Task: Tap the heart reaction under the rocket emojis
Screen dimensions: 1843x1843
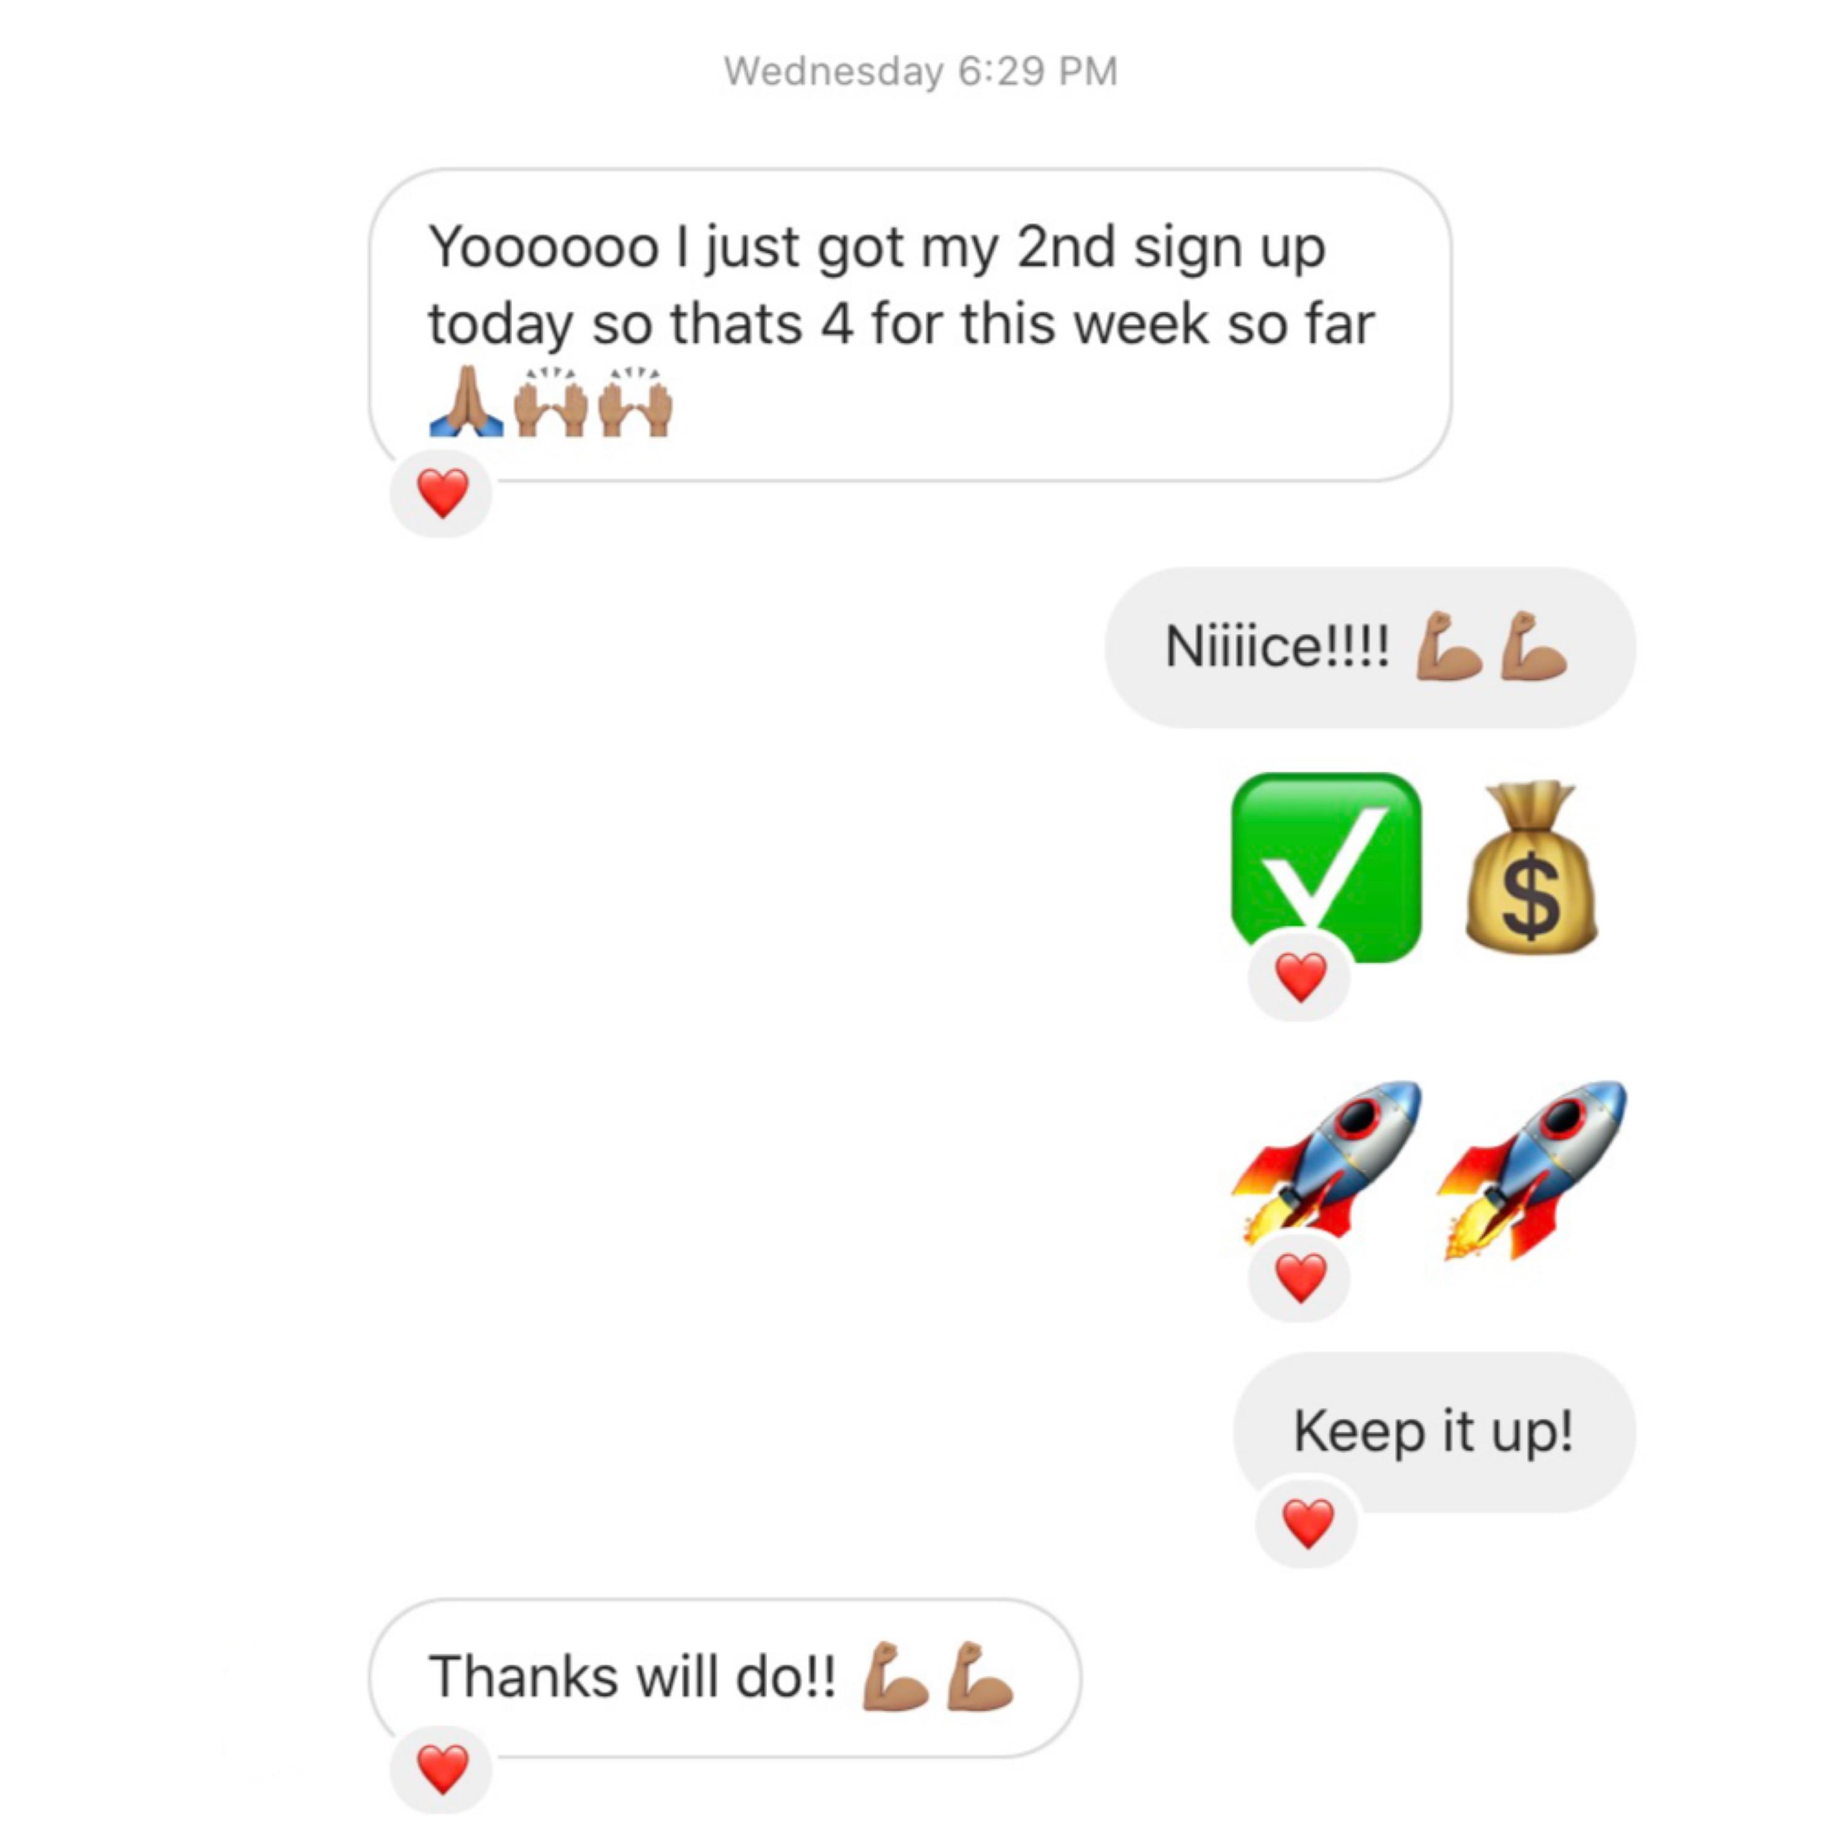Action: 1300,1277
